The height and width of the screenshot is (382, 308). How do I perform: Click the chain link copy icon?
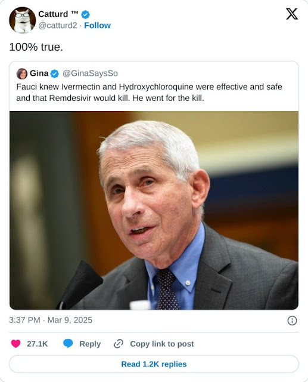(119, 344)
